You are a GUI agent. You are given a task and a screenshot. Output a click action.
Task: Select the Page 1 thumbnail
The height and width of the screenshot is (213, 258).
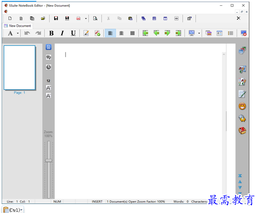[x=19, y=68]
